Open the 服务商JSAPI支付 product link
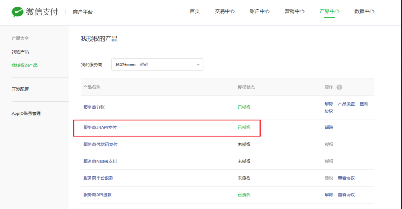Screen dimensions: 402x209 click(x=100, y=127)
